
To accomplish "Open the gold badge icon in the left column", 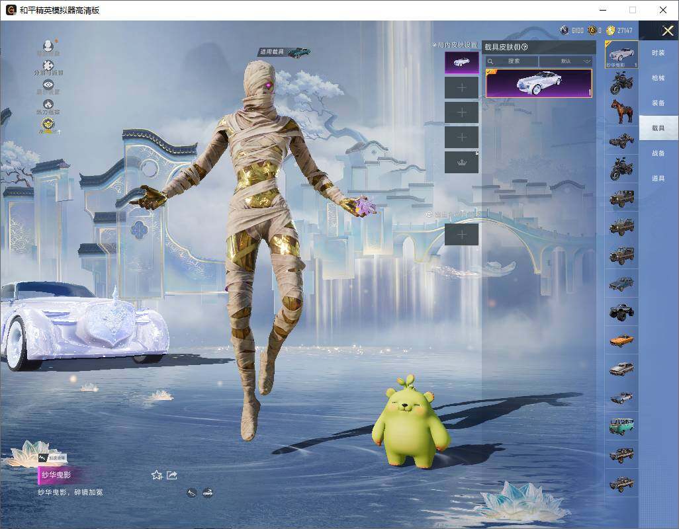I will pos(48,125).
